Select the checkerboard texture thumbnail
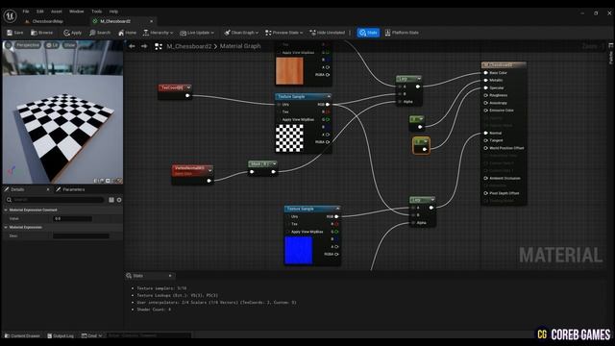This screenshot has height=346, width=615. (289, 138)
